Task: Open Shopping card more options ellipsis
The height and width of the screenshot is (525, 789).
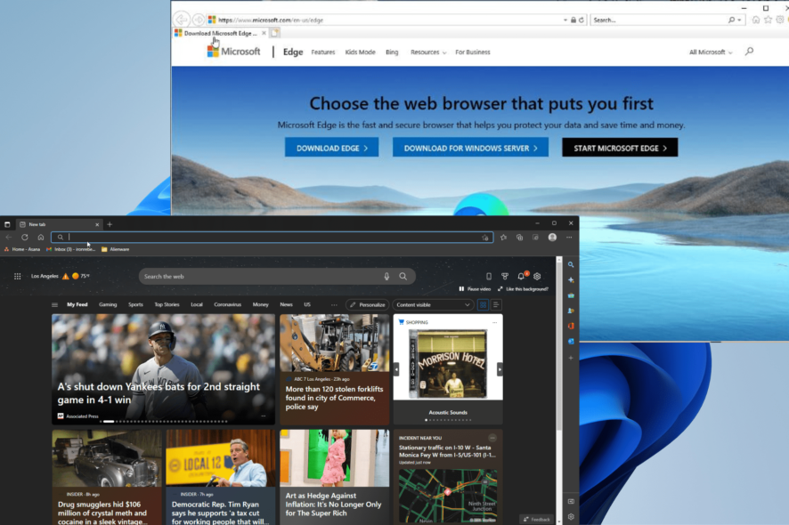Action: pyautogui.click(x=494, y=322)
